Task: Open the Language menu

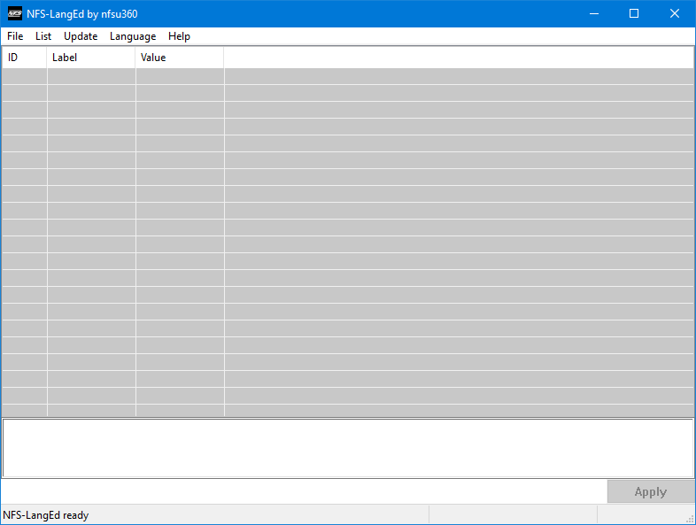Action: pos(133,36)
